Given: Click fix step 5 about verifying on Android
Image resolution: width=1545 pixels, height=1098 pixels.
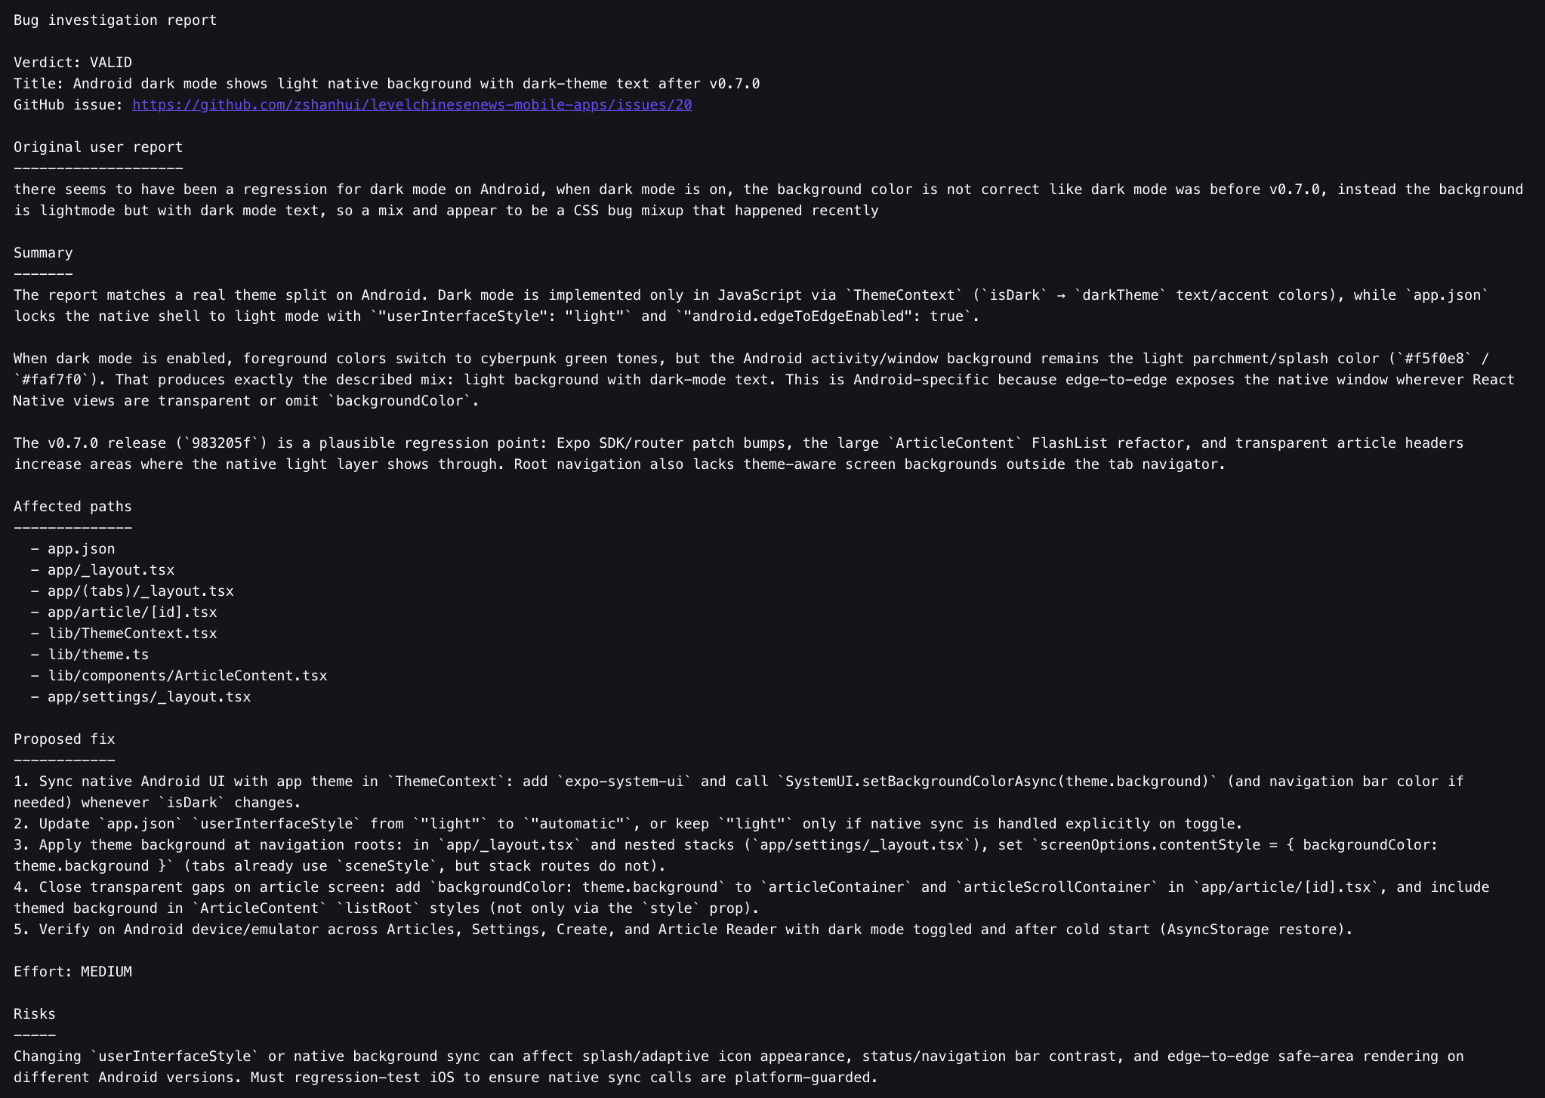Looking at the screenshot, I should (683, 930).
